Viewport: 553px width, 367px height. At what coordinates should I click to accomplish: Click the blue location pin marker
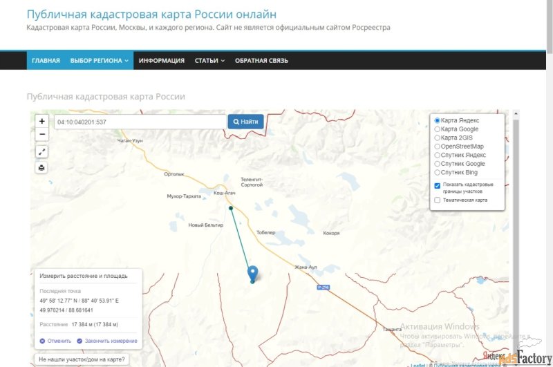pyautogui.click(x=252, y=273)
